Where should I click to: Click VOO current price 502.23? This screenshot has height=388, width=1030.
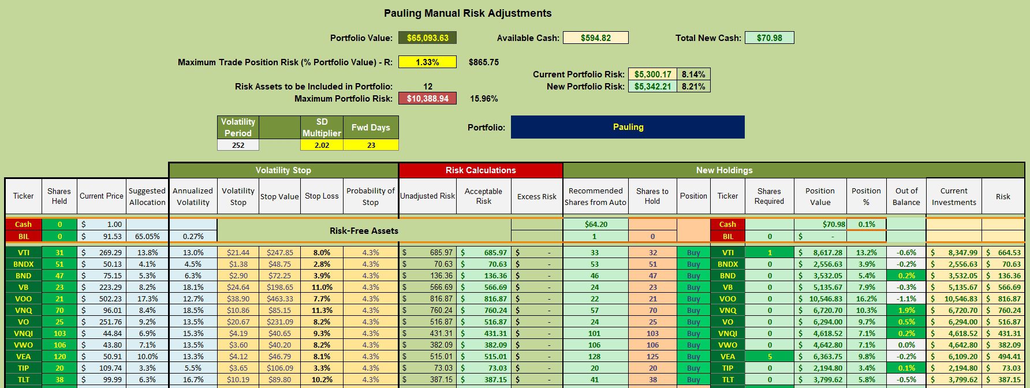tap(102, 299)
